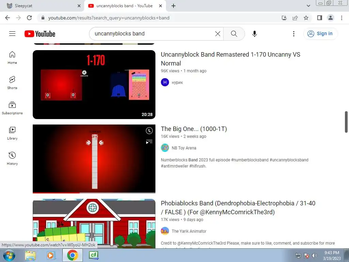Screen dimensions: 349x262
Task: Click the Sign in button
Action: coord(320,34)
